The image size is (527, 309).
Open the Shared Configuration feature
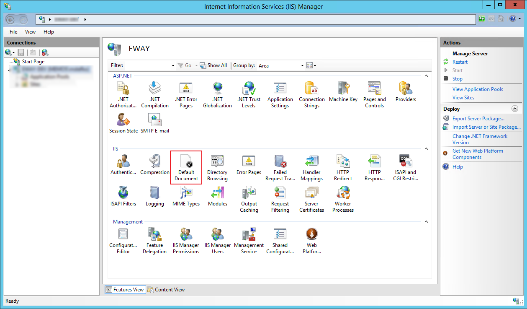[280, 241]
